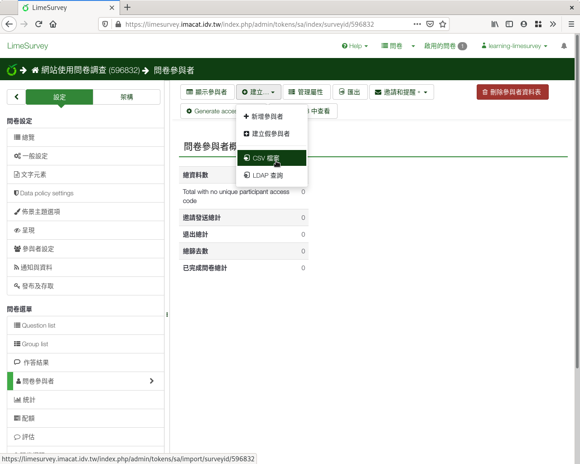Open the Help dropdown menu
This screenshot has height=464, width=580.
[x=355, y=46]
